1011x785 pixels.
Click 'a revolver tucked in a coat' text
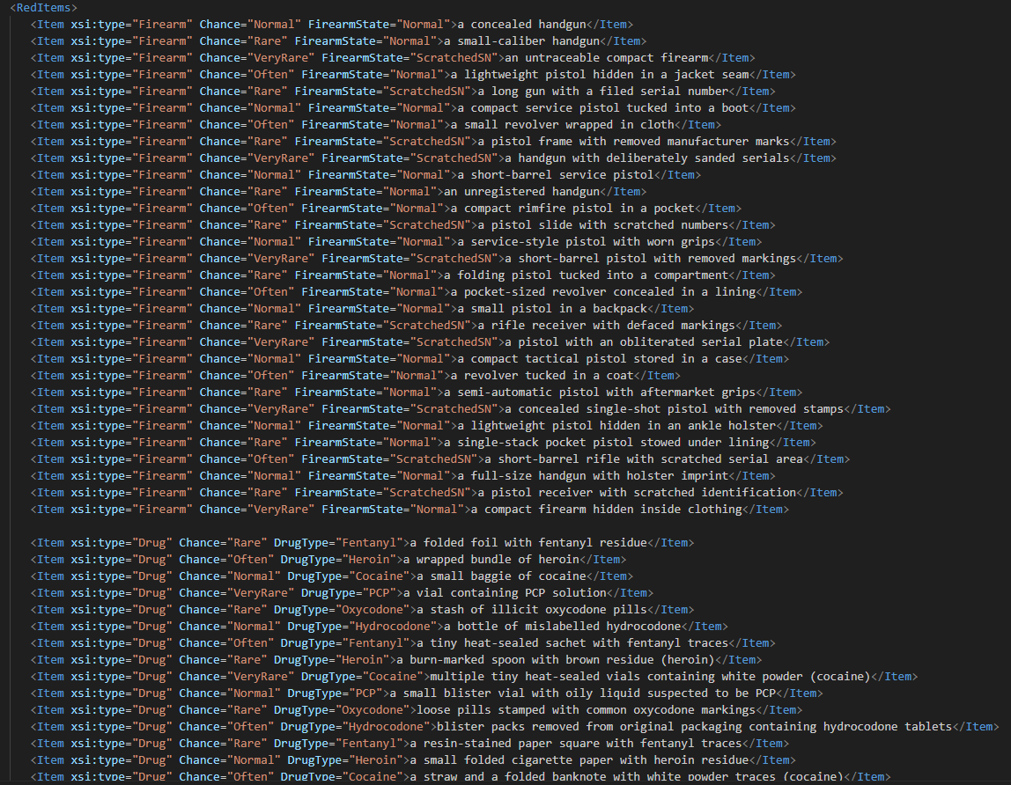pos(542,376)
